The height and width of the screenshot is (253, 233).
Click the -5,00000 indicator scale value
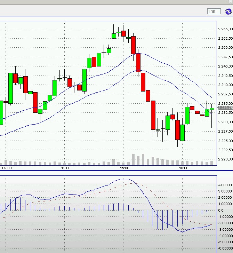(225, 242)
